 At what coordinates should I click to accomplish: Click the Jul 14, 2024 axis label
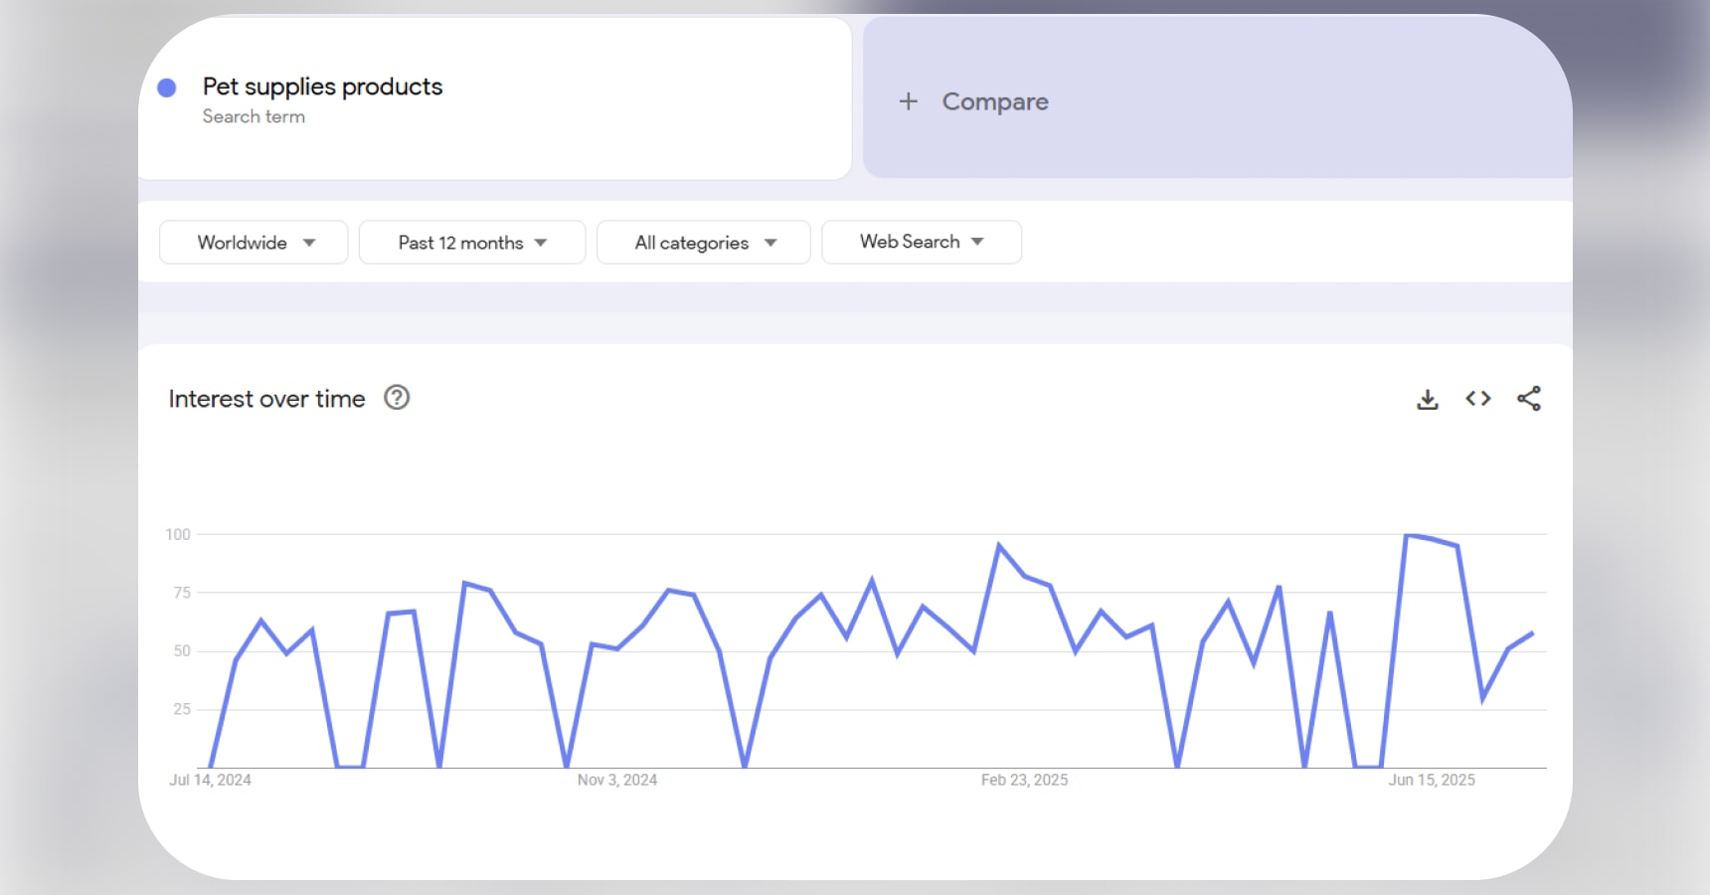pos(211,780)
